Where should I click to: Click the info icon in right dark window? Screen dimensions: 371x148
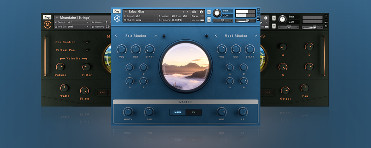coord(266,18)
